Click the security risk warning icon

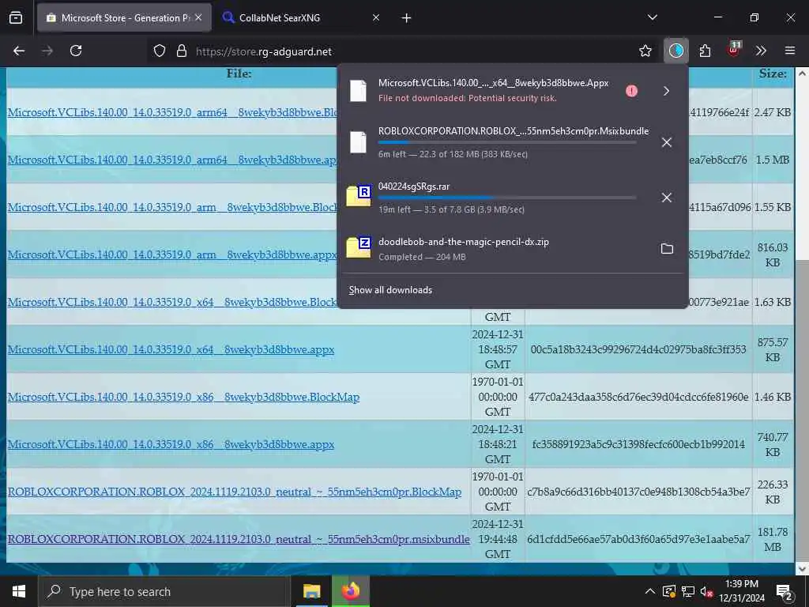coord(631,91)
